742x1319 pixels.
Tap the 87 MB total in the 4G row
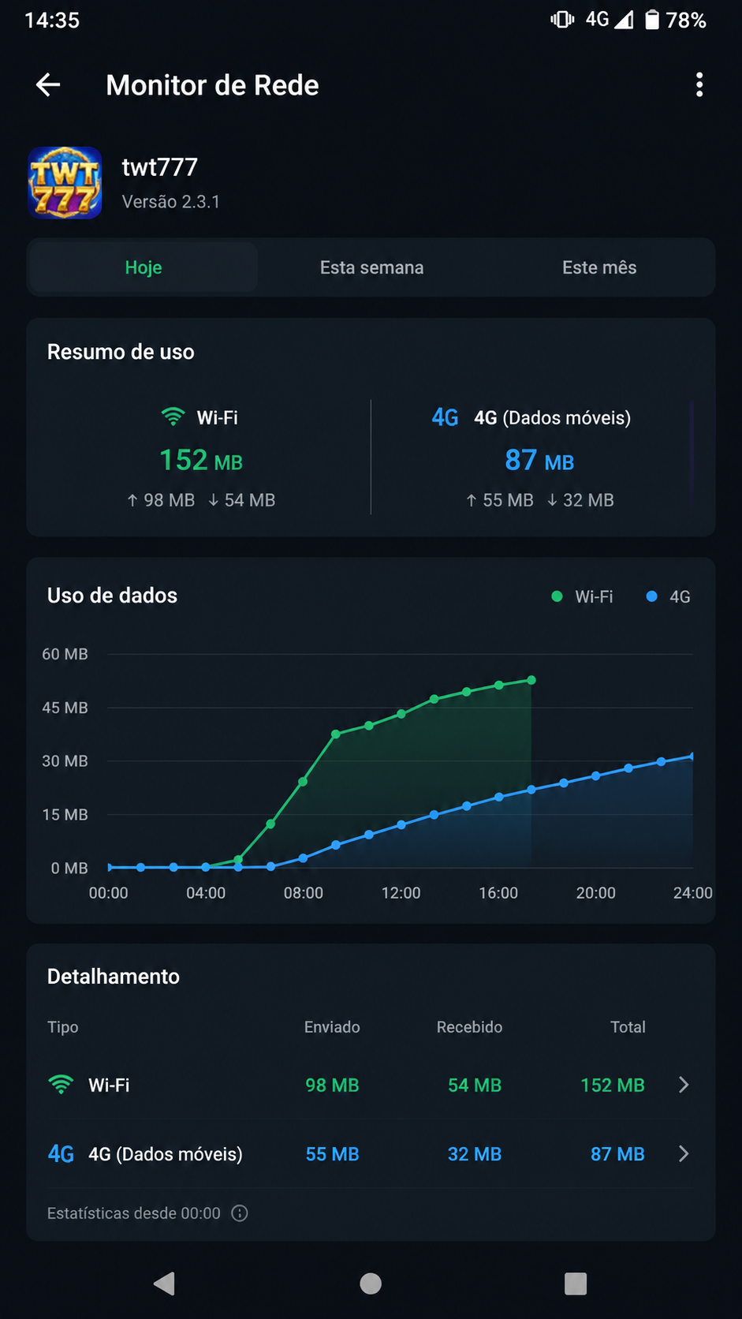617,1154
